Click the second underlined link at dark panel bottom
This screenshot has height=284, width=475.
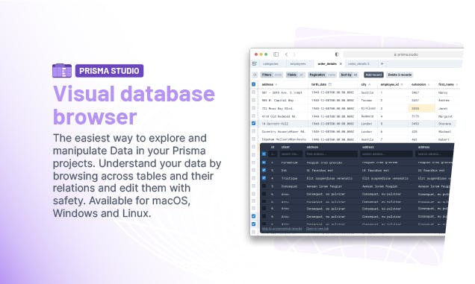coord(317,229)
